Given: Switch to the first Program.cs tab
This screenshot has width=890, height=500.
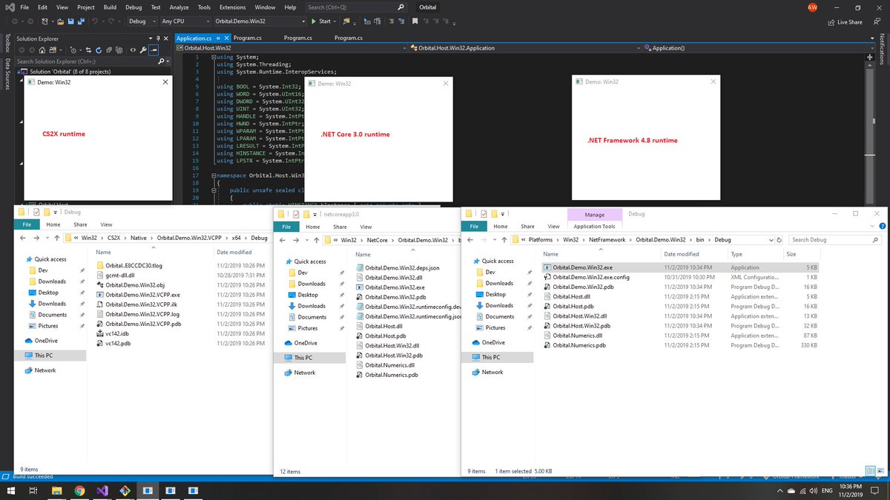Looking at the screenshot, I should coord(249,38).
